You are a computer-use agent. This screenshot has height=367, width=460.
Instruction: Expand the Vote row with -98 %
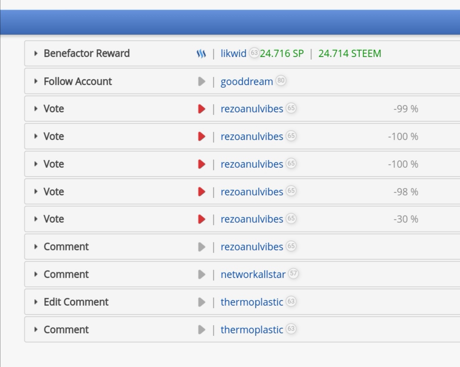click(36, 192)
